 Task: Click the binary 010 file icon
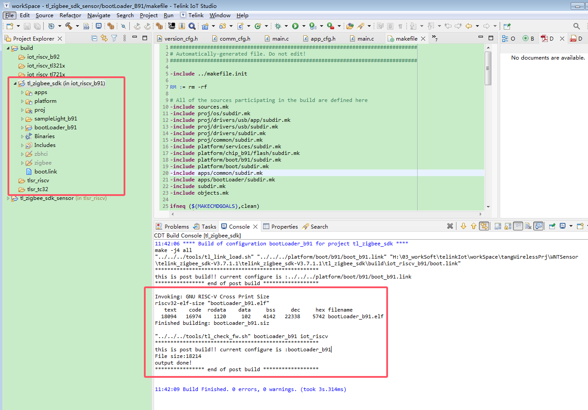[87, 26]
